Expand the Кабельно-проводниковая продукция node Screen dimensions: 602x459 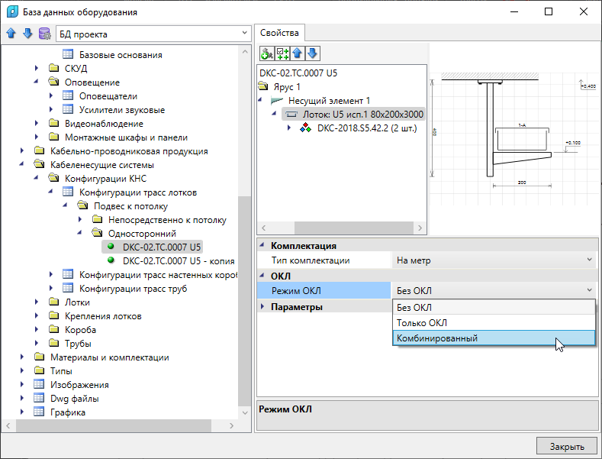pyautogui.click(x=22, y=151)
